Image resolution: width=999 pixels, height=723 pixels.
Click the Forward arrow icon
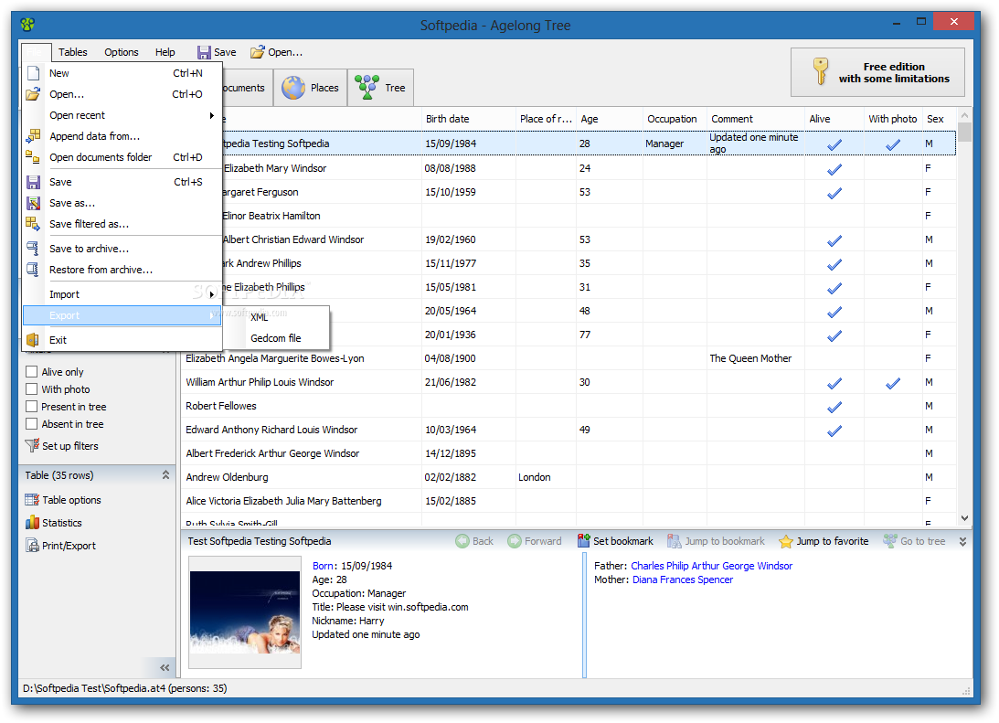[x=515, y=541]
